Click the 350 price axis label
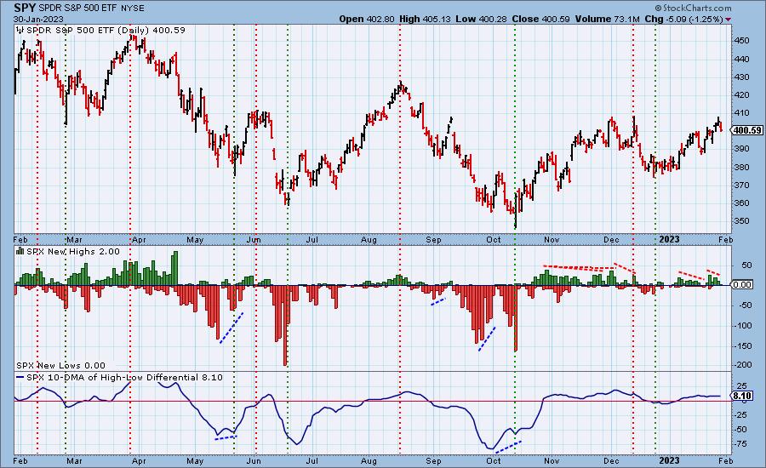Screen dimensions: 766x468 pos(742,220)
